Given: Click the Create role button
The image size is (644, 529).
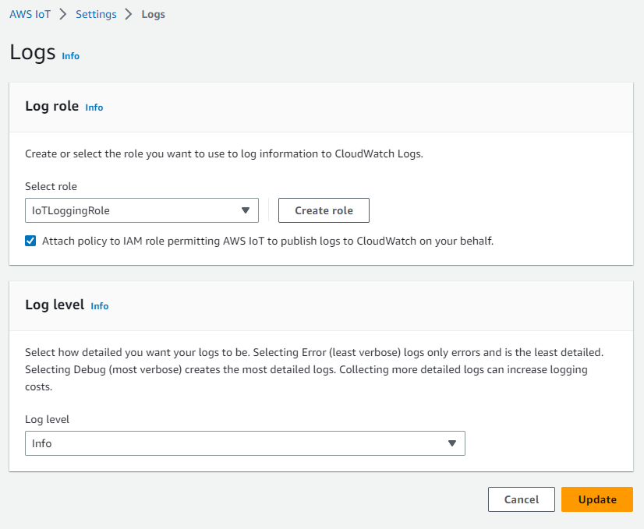Looking at the screenshot, I should point(324,210).
